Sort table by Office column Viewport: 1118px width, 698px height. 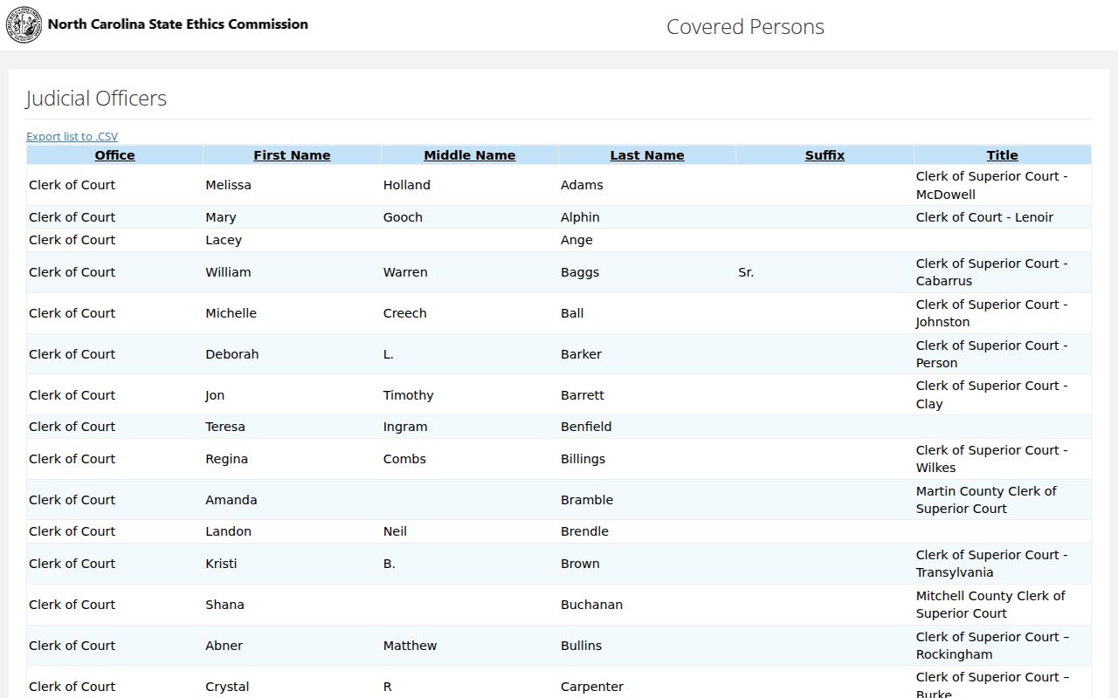coord(114,155)
